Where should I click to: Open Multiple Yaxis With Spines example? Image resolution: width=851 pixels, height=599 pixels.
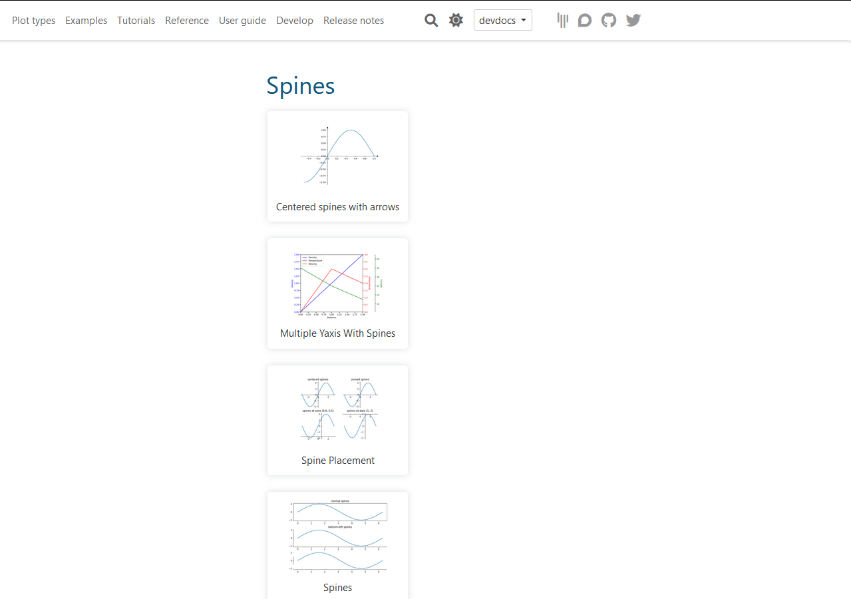(x=337, y=333)
